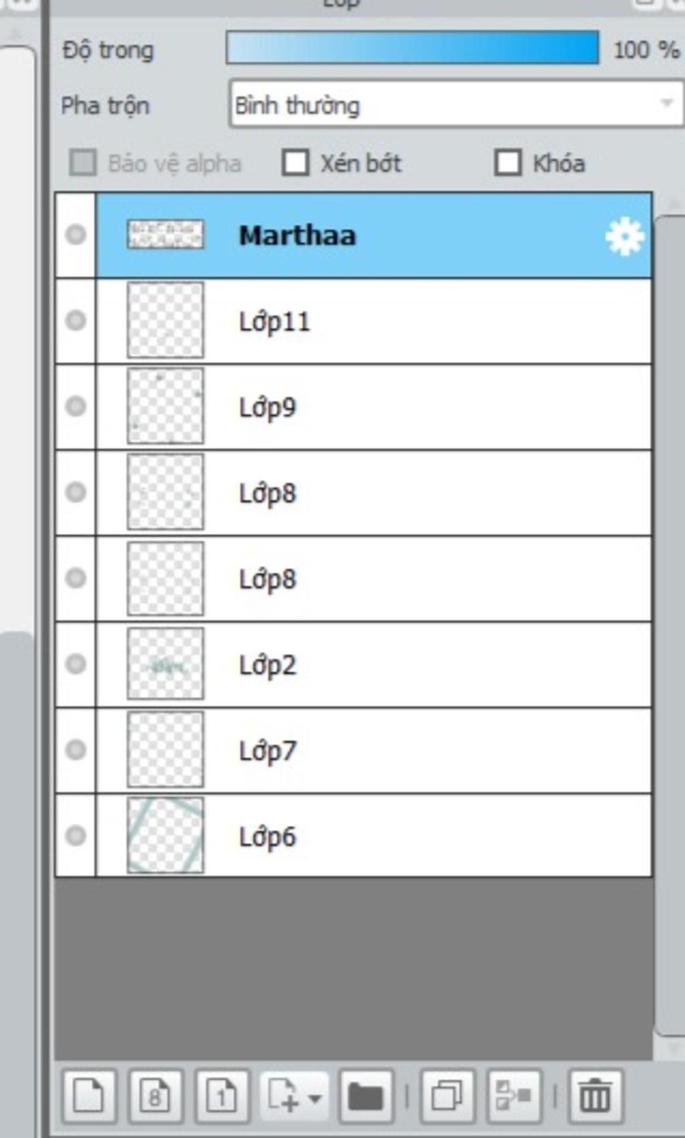685x1138 pixels.
Task: Check the Khóa lock checkbox
Action: pyautogui.click(x=508, y=163)
